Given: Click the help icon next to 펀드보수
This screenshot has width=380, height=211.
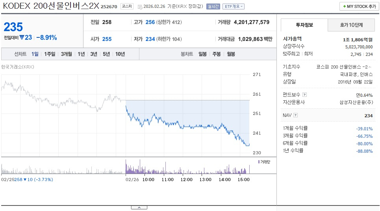Looking at the screenshot, I should tap(304, 95).
